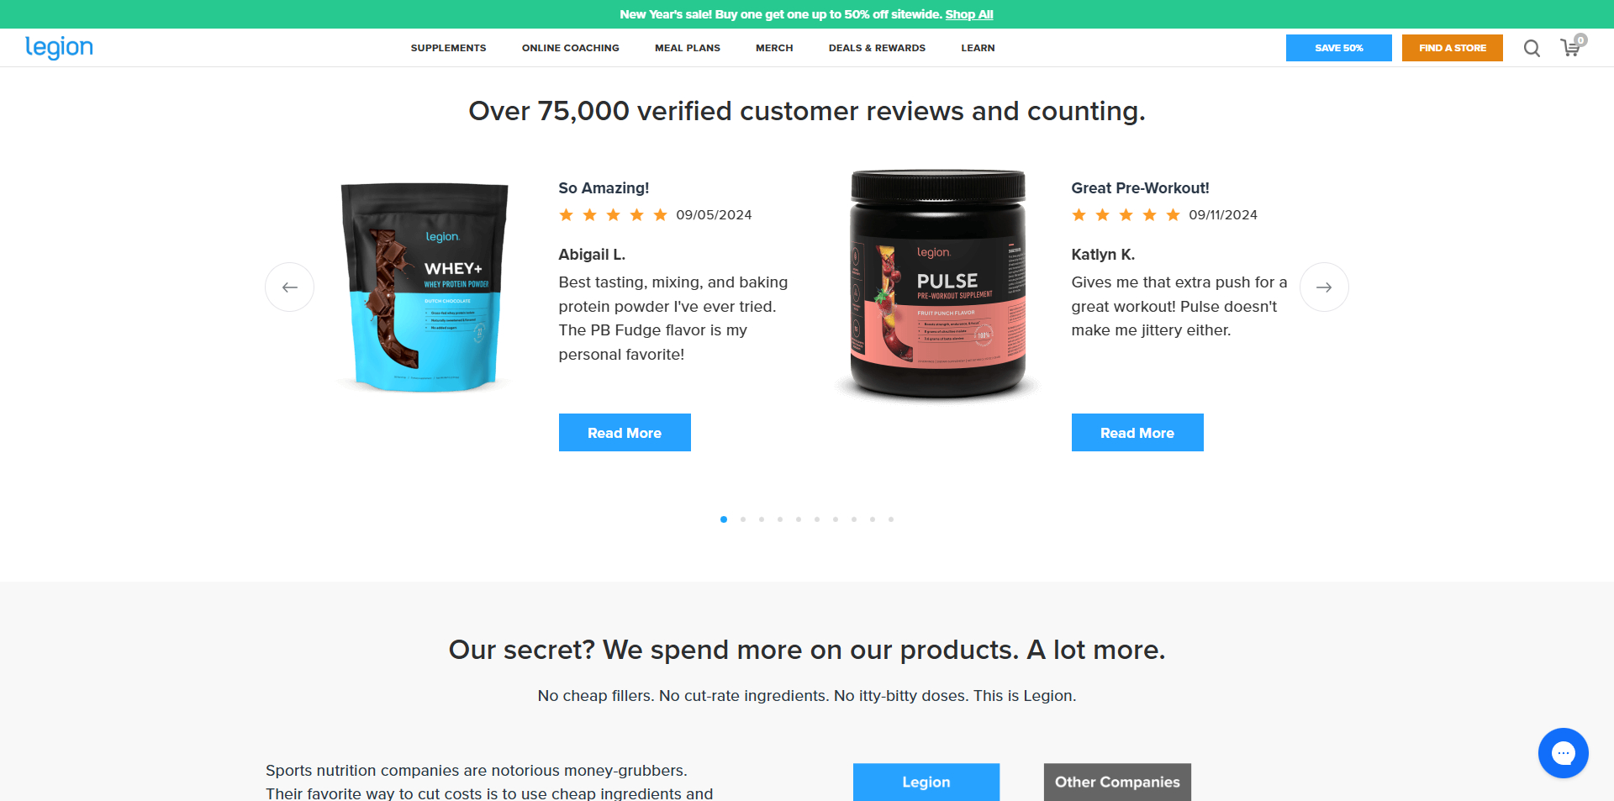Switch to the Other Companies tab

click(1117, 782)
